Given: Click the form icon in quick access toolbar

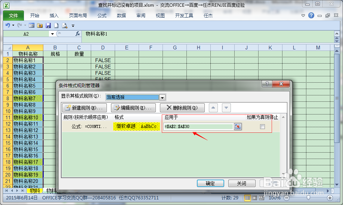Looking at the screenshot, I should click(x=31, y=25).
